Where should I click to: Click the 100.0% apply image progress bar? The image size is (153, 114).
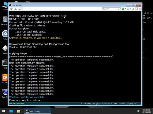point(61,57)
